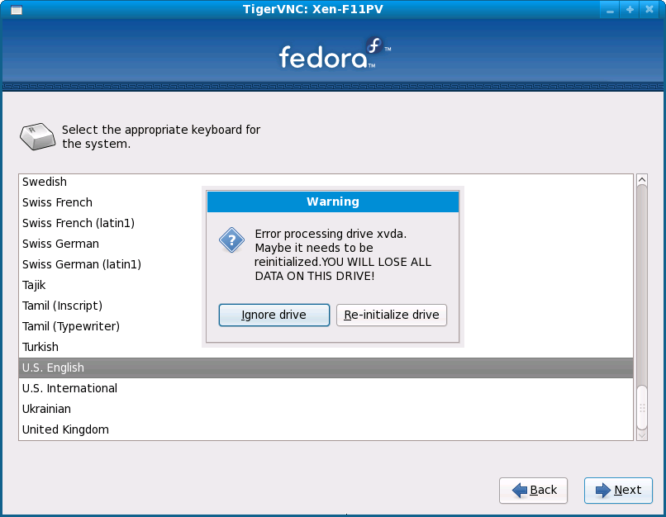Screen dimensions: 666x517
Task: Select Turkish keyboard layout
Action: click(40, 347)
